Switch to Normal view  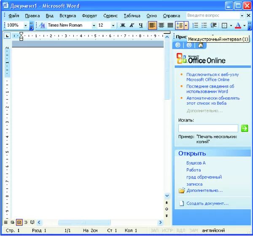(6, 222)
